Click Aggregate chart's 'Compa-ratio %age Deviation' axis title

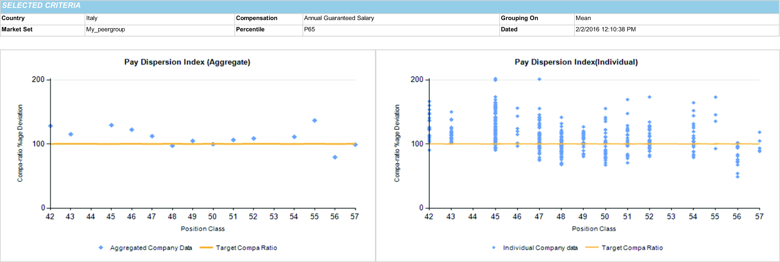coord(20,144)
